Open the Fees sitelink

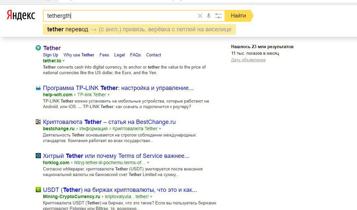[104, 55]
